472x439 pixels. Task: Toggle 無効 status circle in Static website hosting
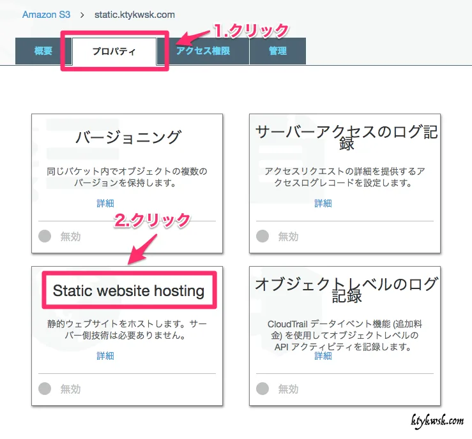coord(45,389)
